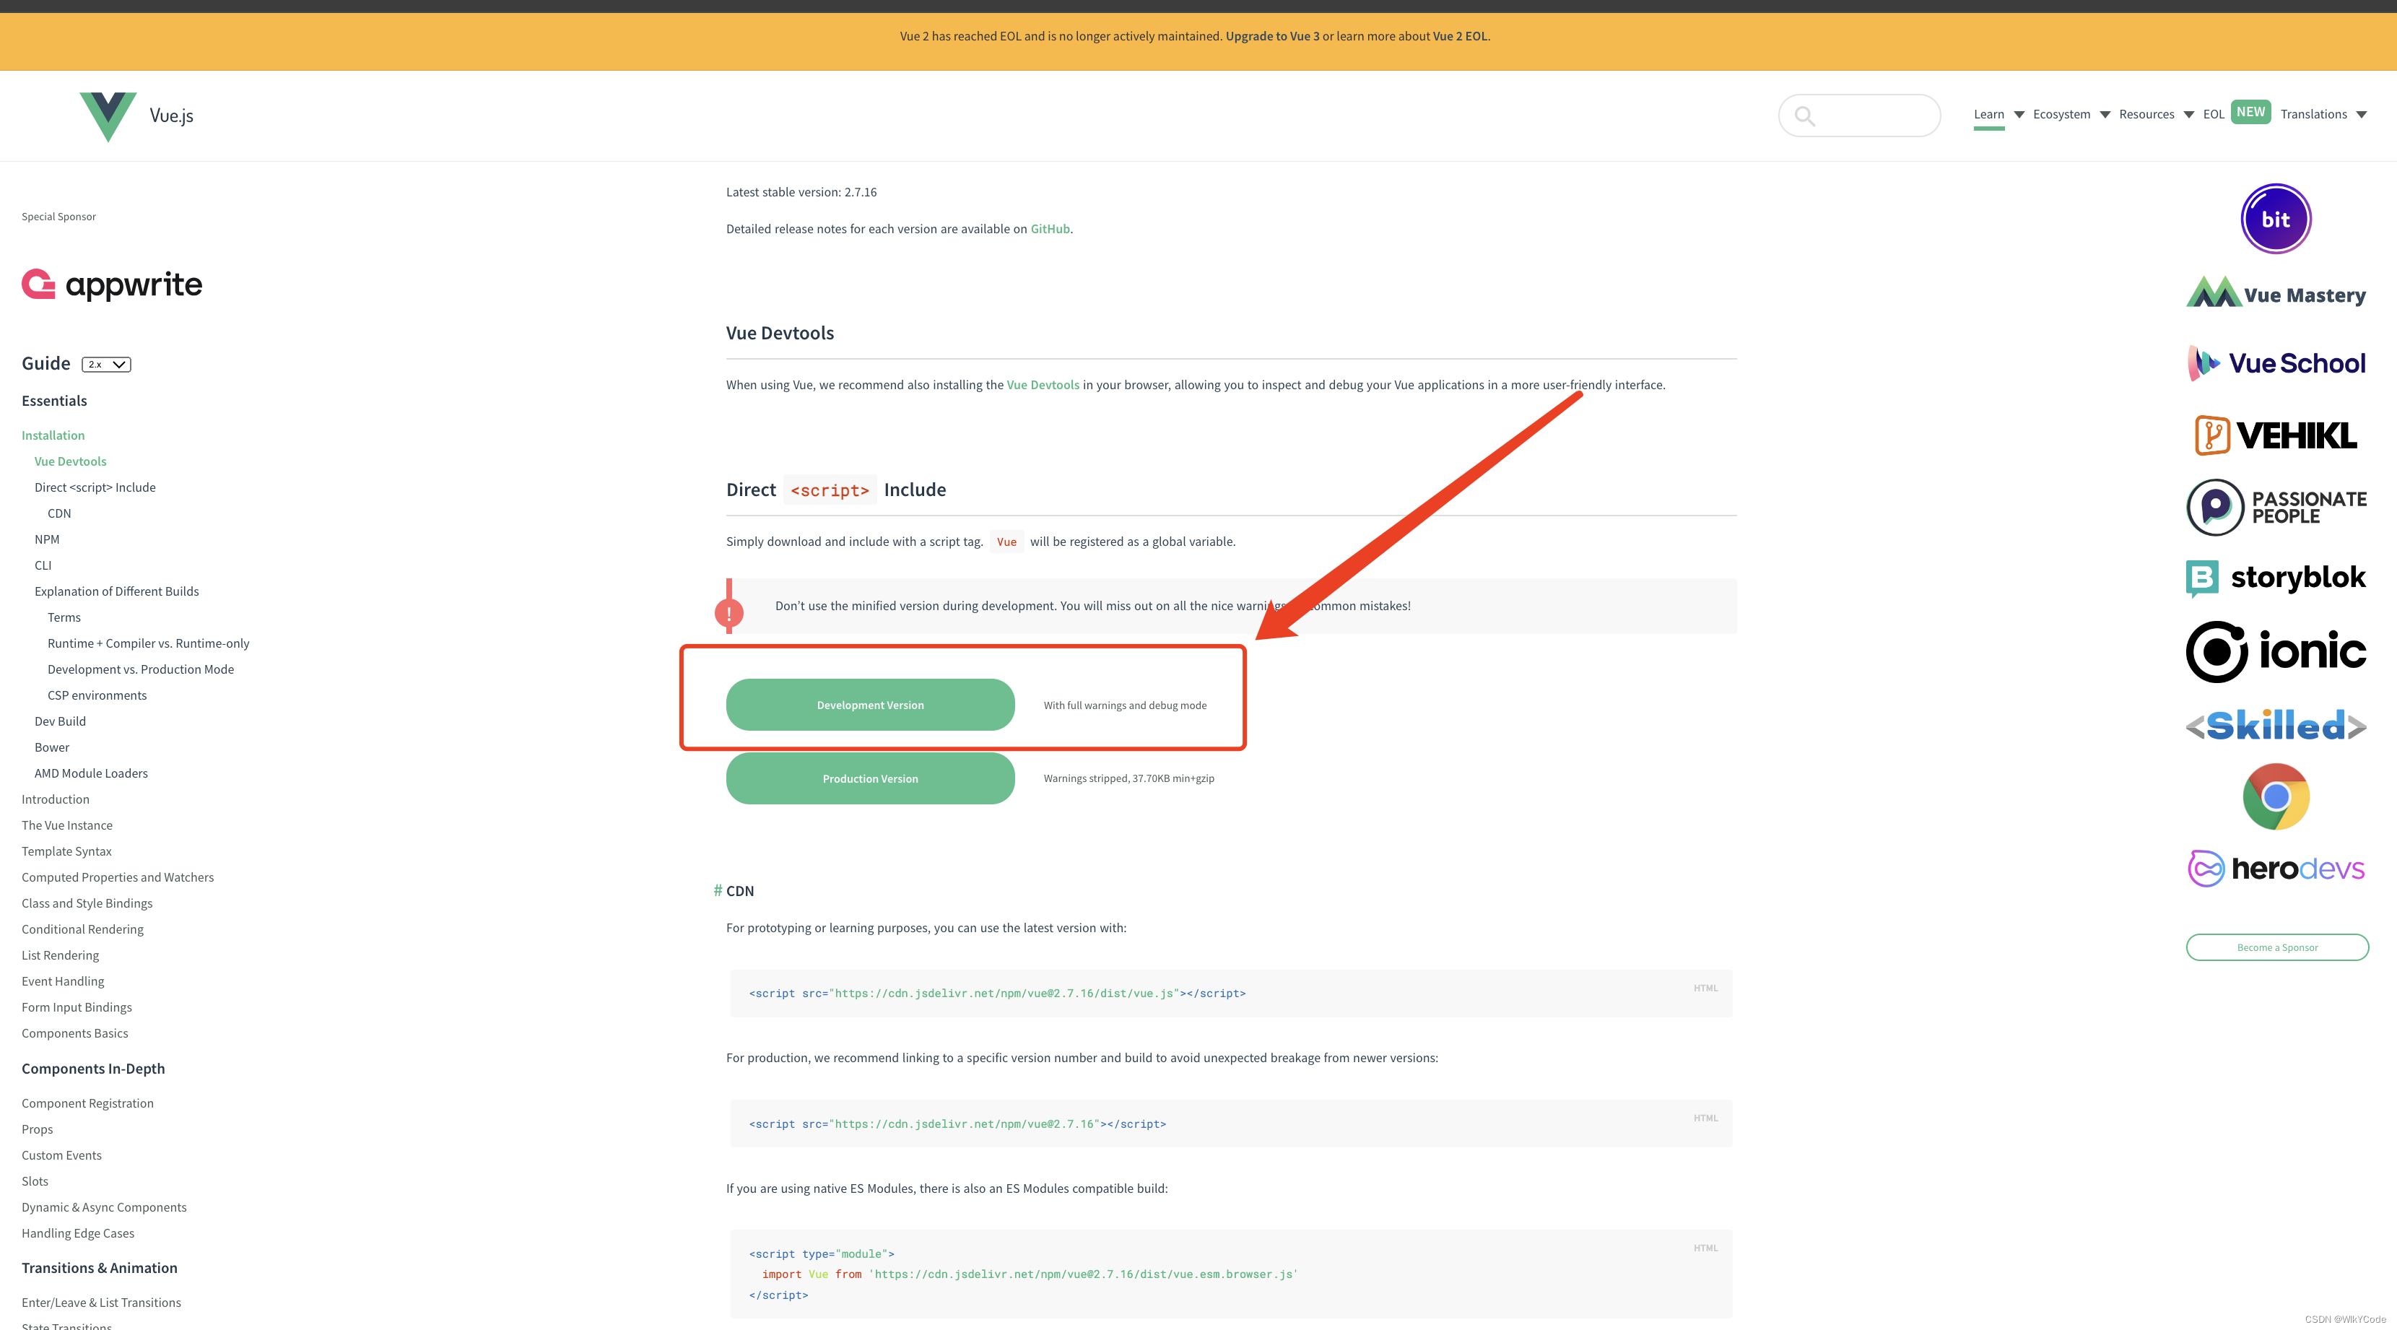Open the Passionate People sponsor logo

click(2276, 508)
